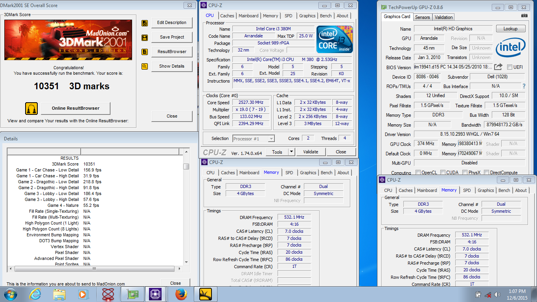The image size is (537, 302).
Task: Open Graphics tab in top CPU-Z window
Action: (307, 16)
